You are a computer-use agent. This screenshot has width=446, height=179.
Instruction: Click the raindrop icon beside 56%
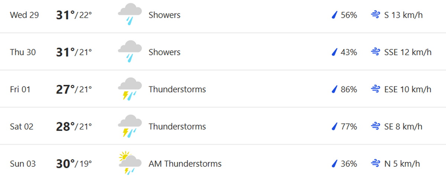click(x=334, y=15)
